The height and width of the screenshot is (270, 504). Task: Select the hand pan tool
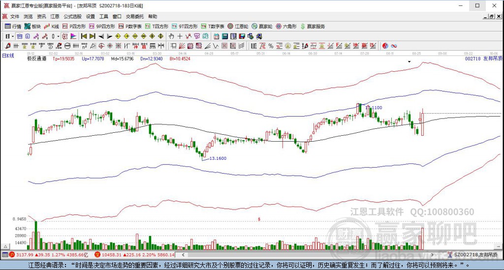[171, 36]
